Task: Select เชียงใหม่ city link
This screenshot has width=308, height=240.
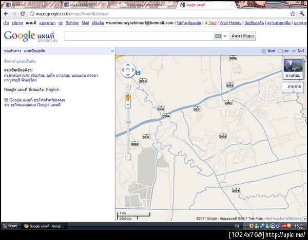Action: tap(38, 75)
